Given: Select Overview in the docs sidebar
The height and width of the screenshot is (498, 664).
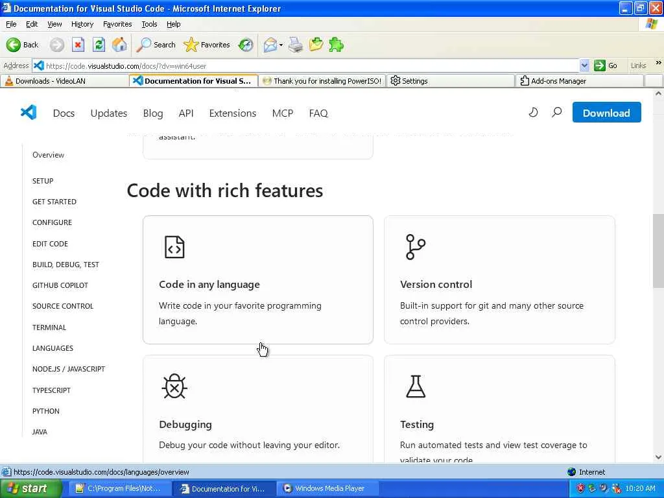Looking at the screenshot, I should pyautogui.click(x=48, y=154).
